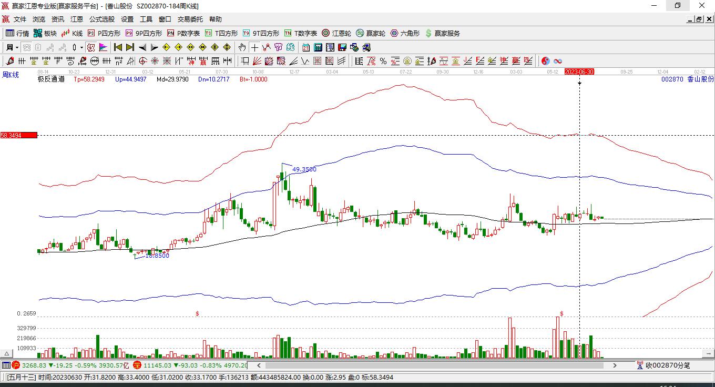Select the hand pan tool
The image size is (715, 387).
point(242,47)
